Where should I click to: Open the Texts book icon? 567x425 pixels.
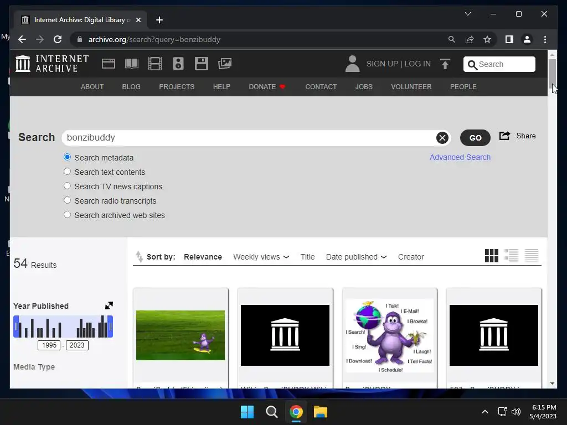click(132, 64)
